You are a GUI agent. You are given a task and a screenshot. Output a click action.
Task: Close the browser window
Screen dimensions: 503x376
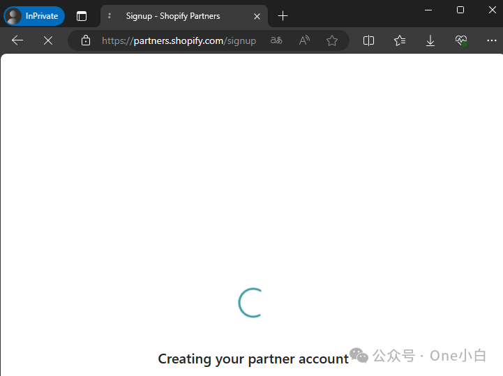[x=493, y=10]
